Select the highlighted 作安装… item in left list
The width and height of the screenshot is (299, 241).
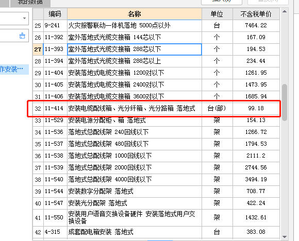[x=14, y=70]
